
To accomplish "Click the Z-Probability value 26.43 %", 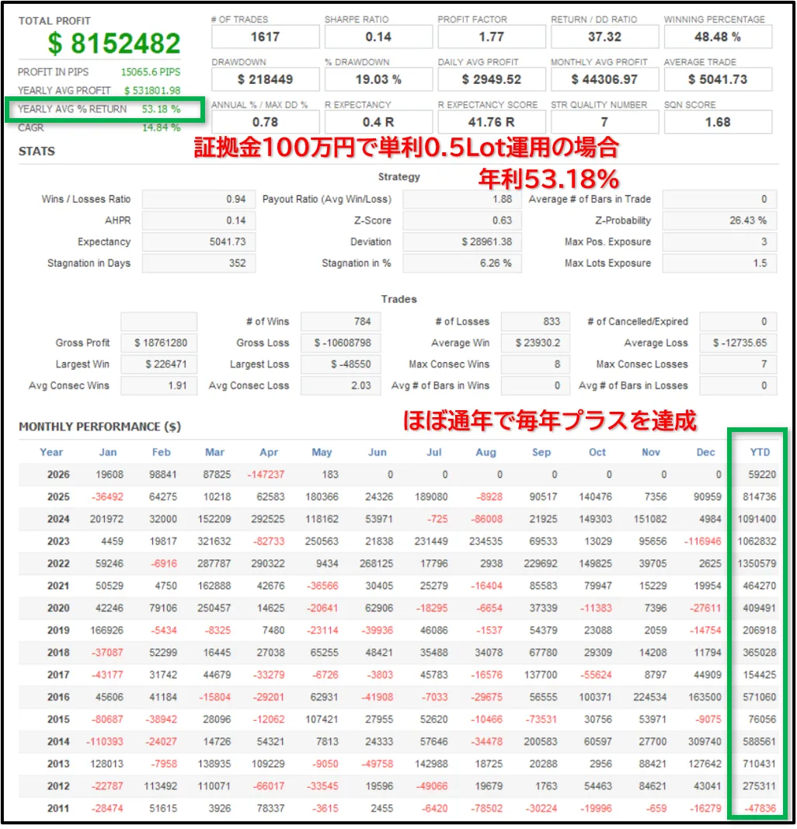I will tap(719, 221).
